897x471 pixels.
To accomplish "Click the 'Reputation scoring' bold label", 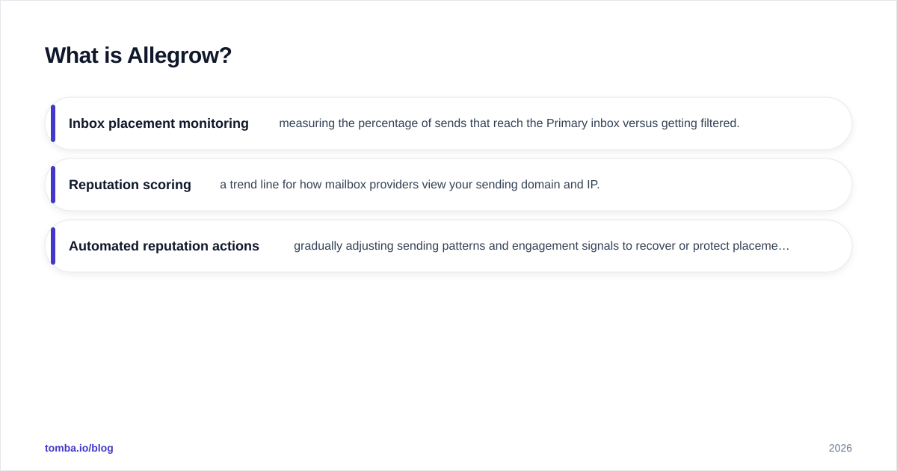I will coord(130,185).
